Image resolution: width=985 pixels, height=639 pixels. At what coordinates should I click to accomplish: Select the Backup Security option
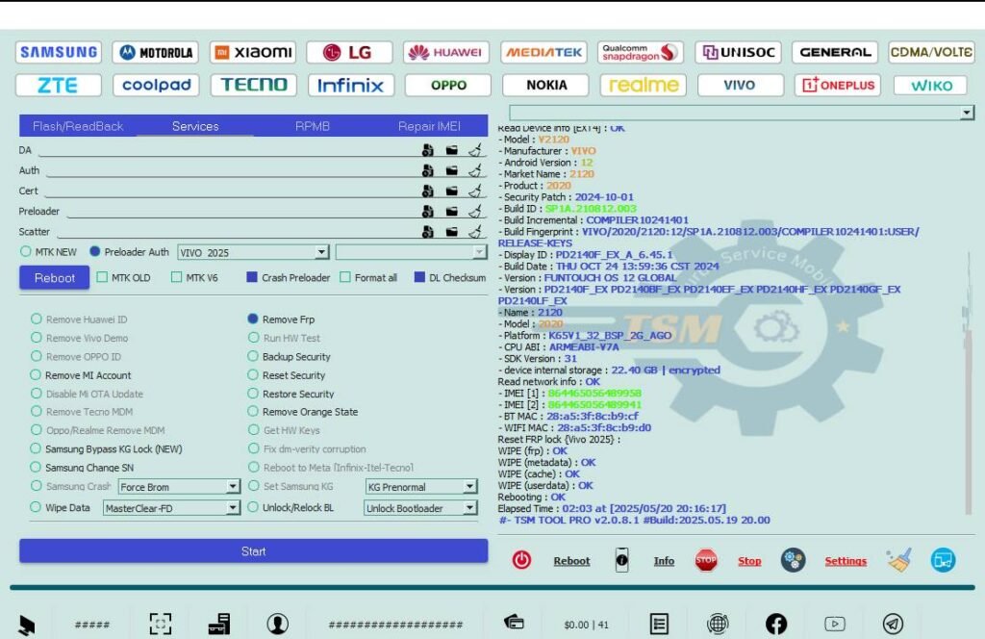253,356
